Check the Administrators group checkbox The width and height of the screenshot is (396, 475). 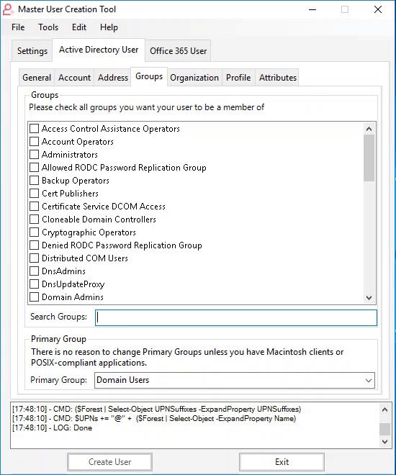pyautogui.click(x=35, y=155)
